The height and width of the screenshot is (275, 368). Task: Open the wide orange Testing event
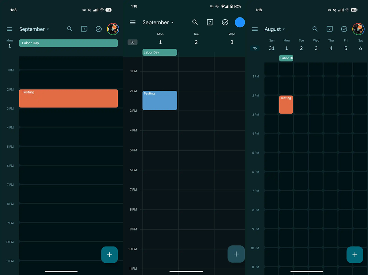point(68,98)
